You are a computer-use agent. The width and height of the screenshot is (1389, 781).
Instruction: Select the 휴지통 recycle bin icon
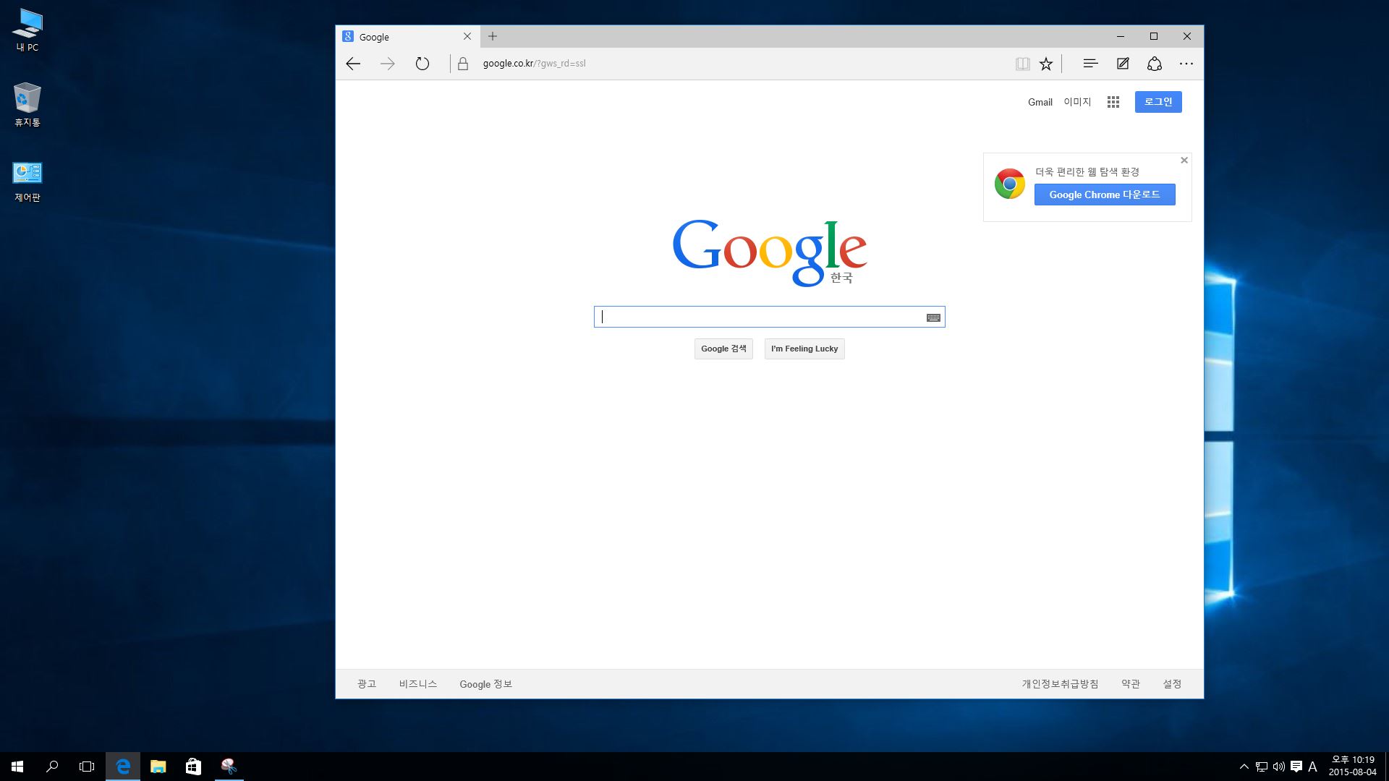[27, 105]
